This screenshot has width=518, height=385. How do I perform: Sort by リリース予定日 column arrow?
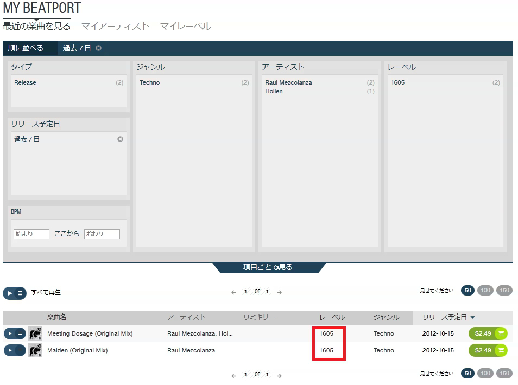tap(473, 317)
